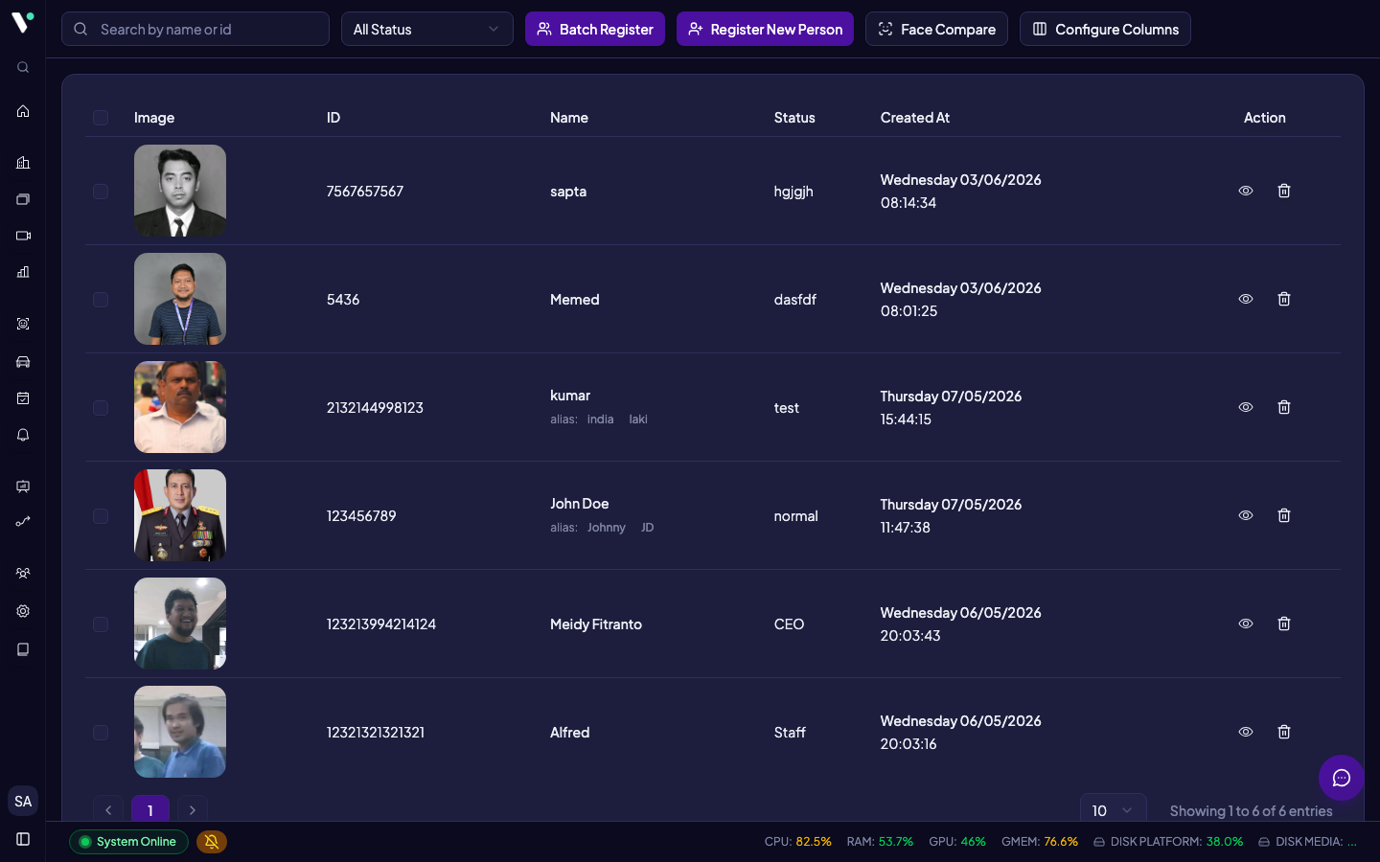The height and width of the screenshot is (862, 1380).
Task: Open the sidebar search icon
Action: (x=23, y=67)
